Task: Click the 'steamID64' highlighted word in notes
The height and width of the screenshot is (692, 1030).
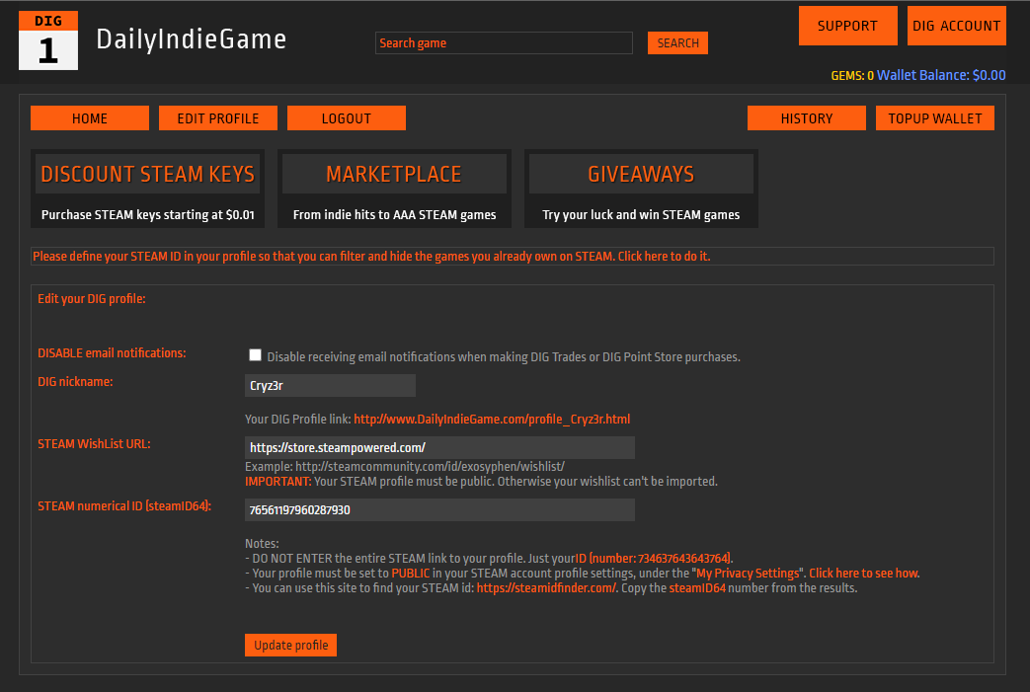Action: (x=697, y=588)
